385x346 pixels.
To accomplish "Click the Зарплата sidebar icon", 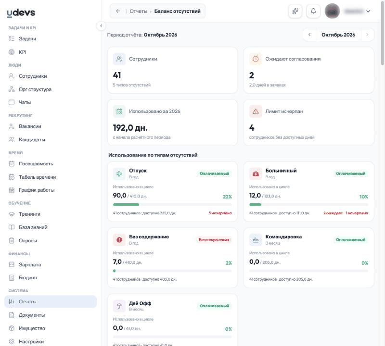I will (x=12, y=265).
